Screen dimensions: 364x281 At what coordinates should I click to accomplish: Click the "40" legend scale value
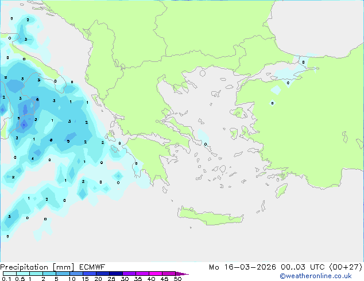pos(151,279)
